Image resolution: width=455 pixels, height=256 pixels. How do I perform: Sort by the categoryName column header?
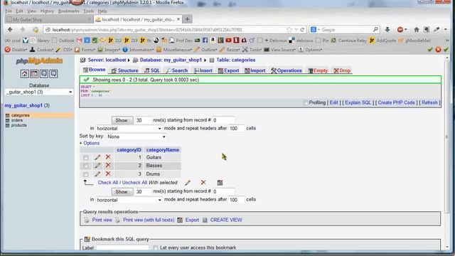click(x=163, y=150)
